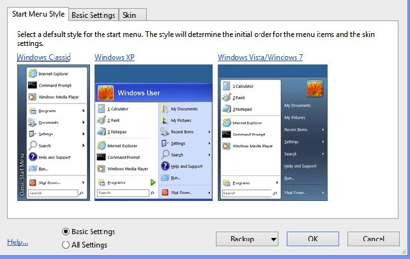
Task: Confirm with the OK button
Action: click(x=313, y=239)
